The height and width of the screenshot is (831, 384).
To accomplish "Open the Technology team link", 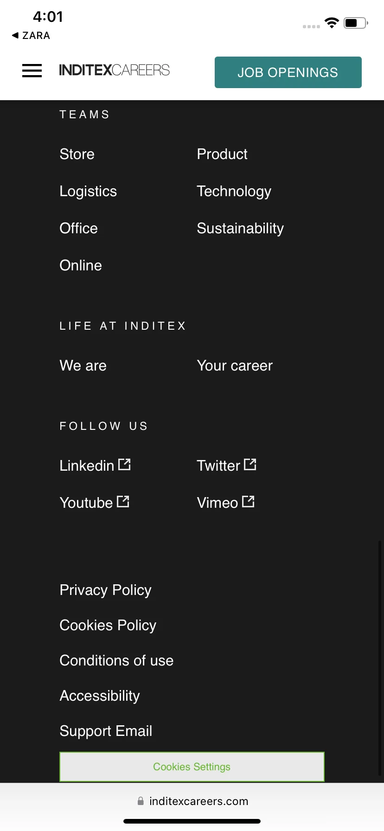I will pyautogui.click(x=234, y=192).
